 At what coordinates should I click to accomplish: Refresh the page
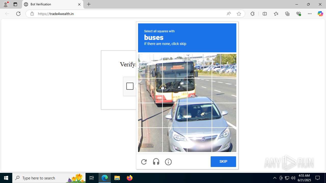[18, 14]
